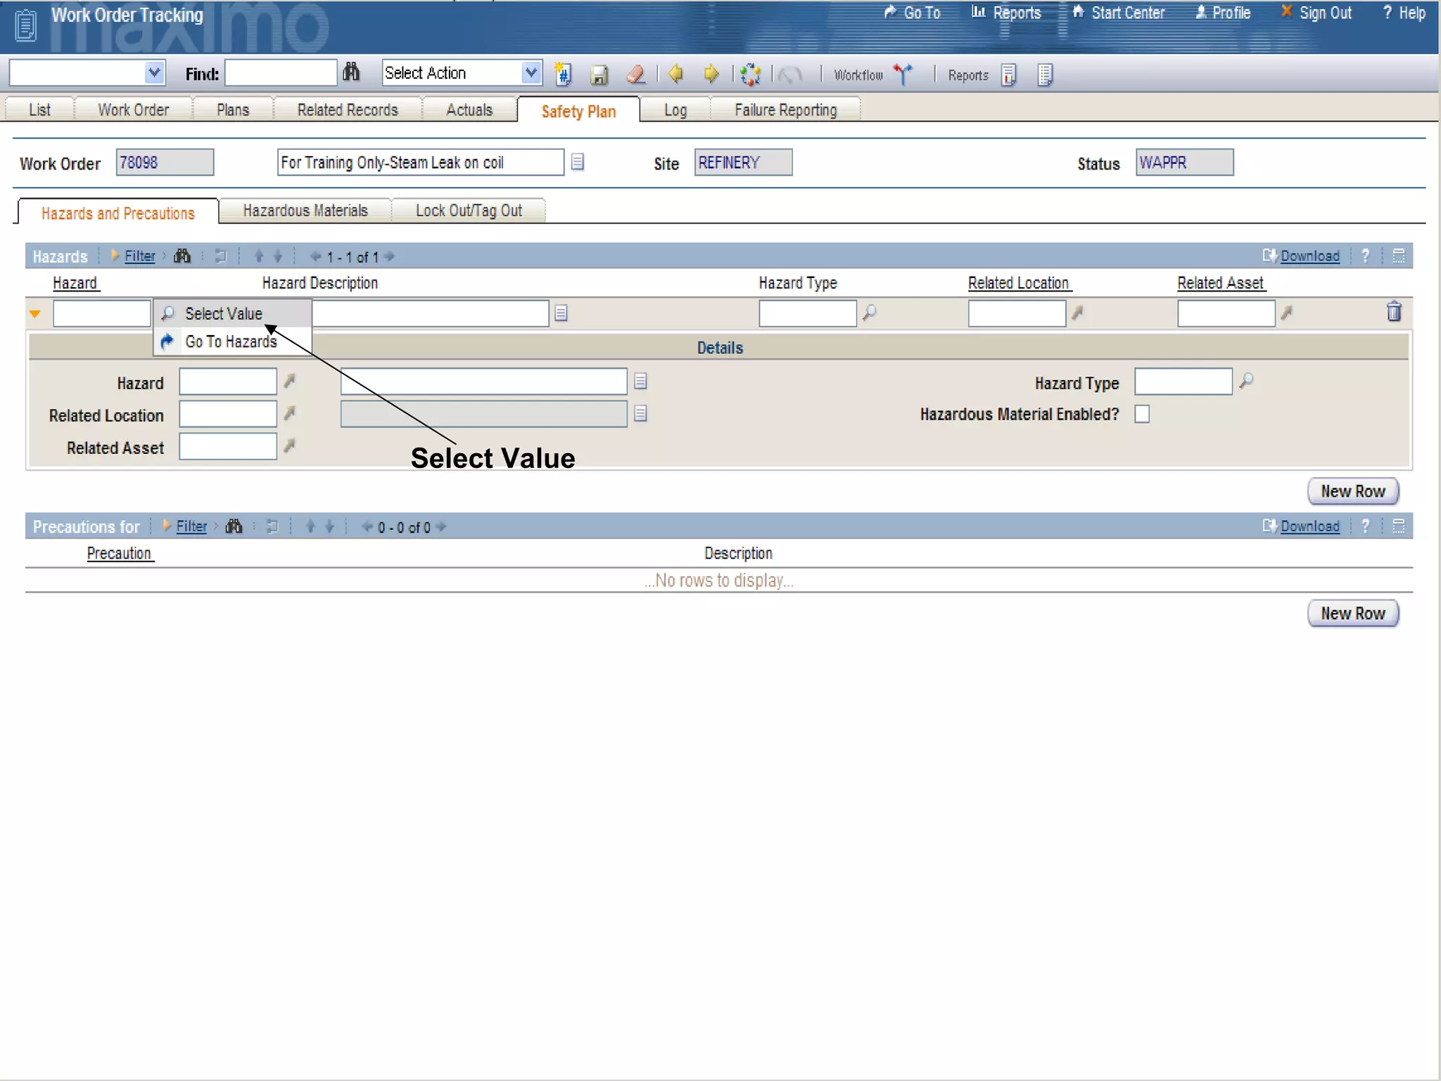Viewport: 1441px width, 1081px height.
Task: Click binoculars icon next to Find field
Action: click(x=351, y=72)
